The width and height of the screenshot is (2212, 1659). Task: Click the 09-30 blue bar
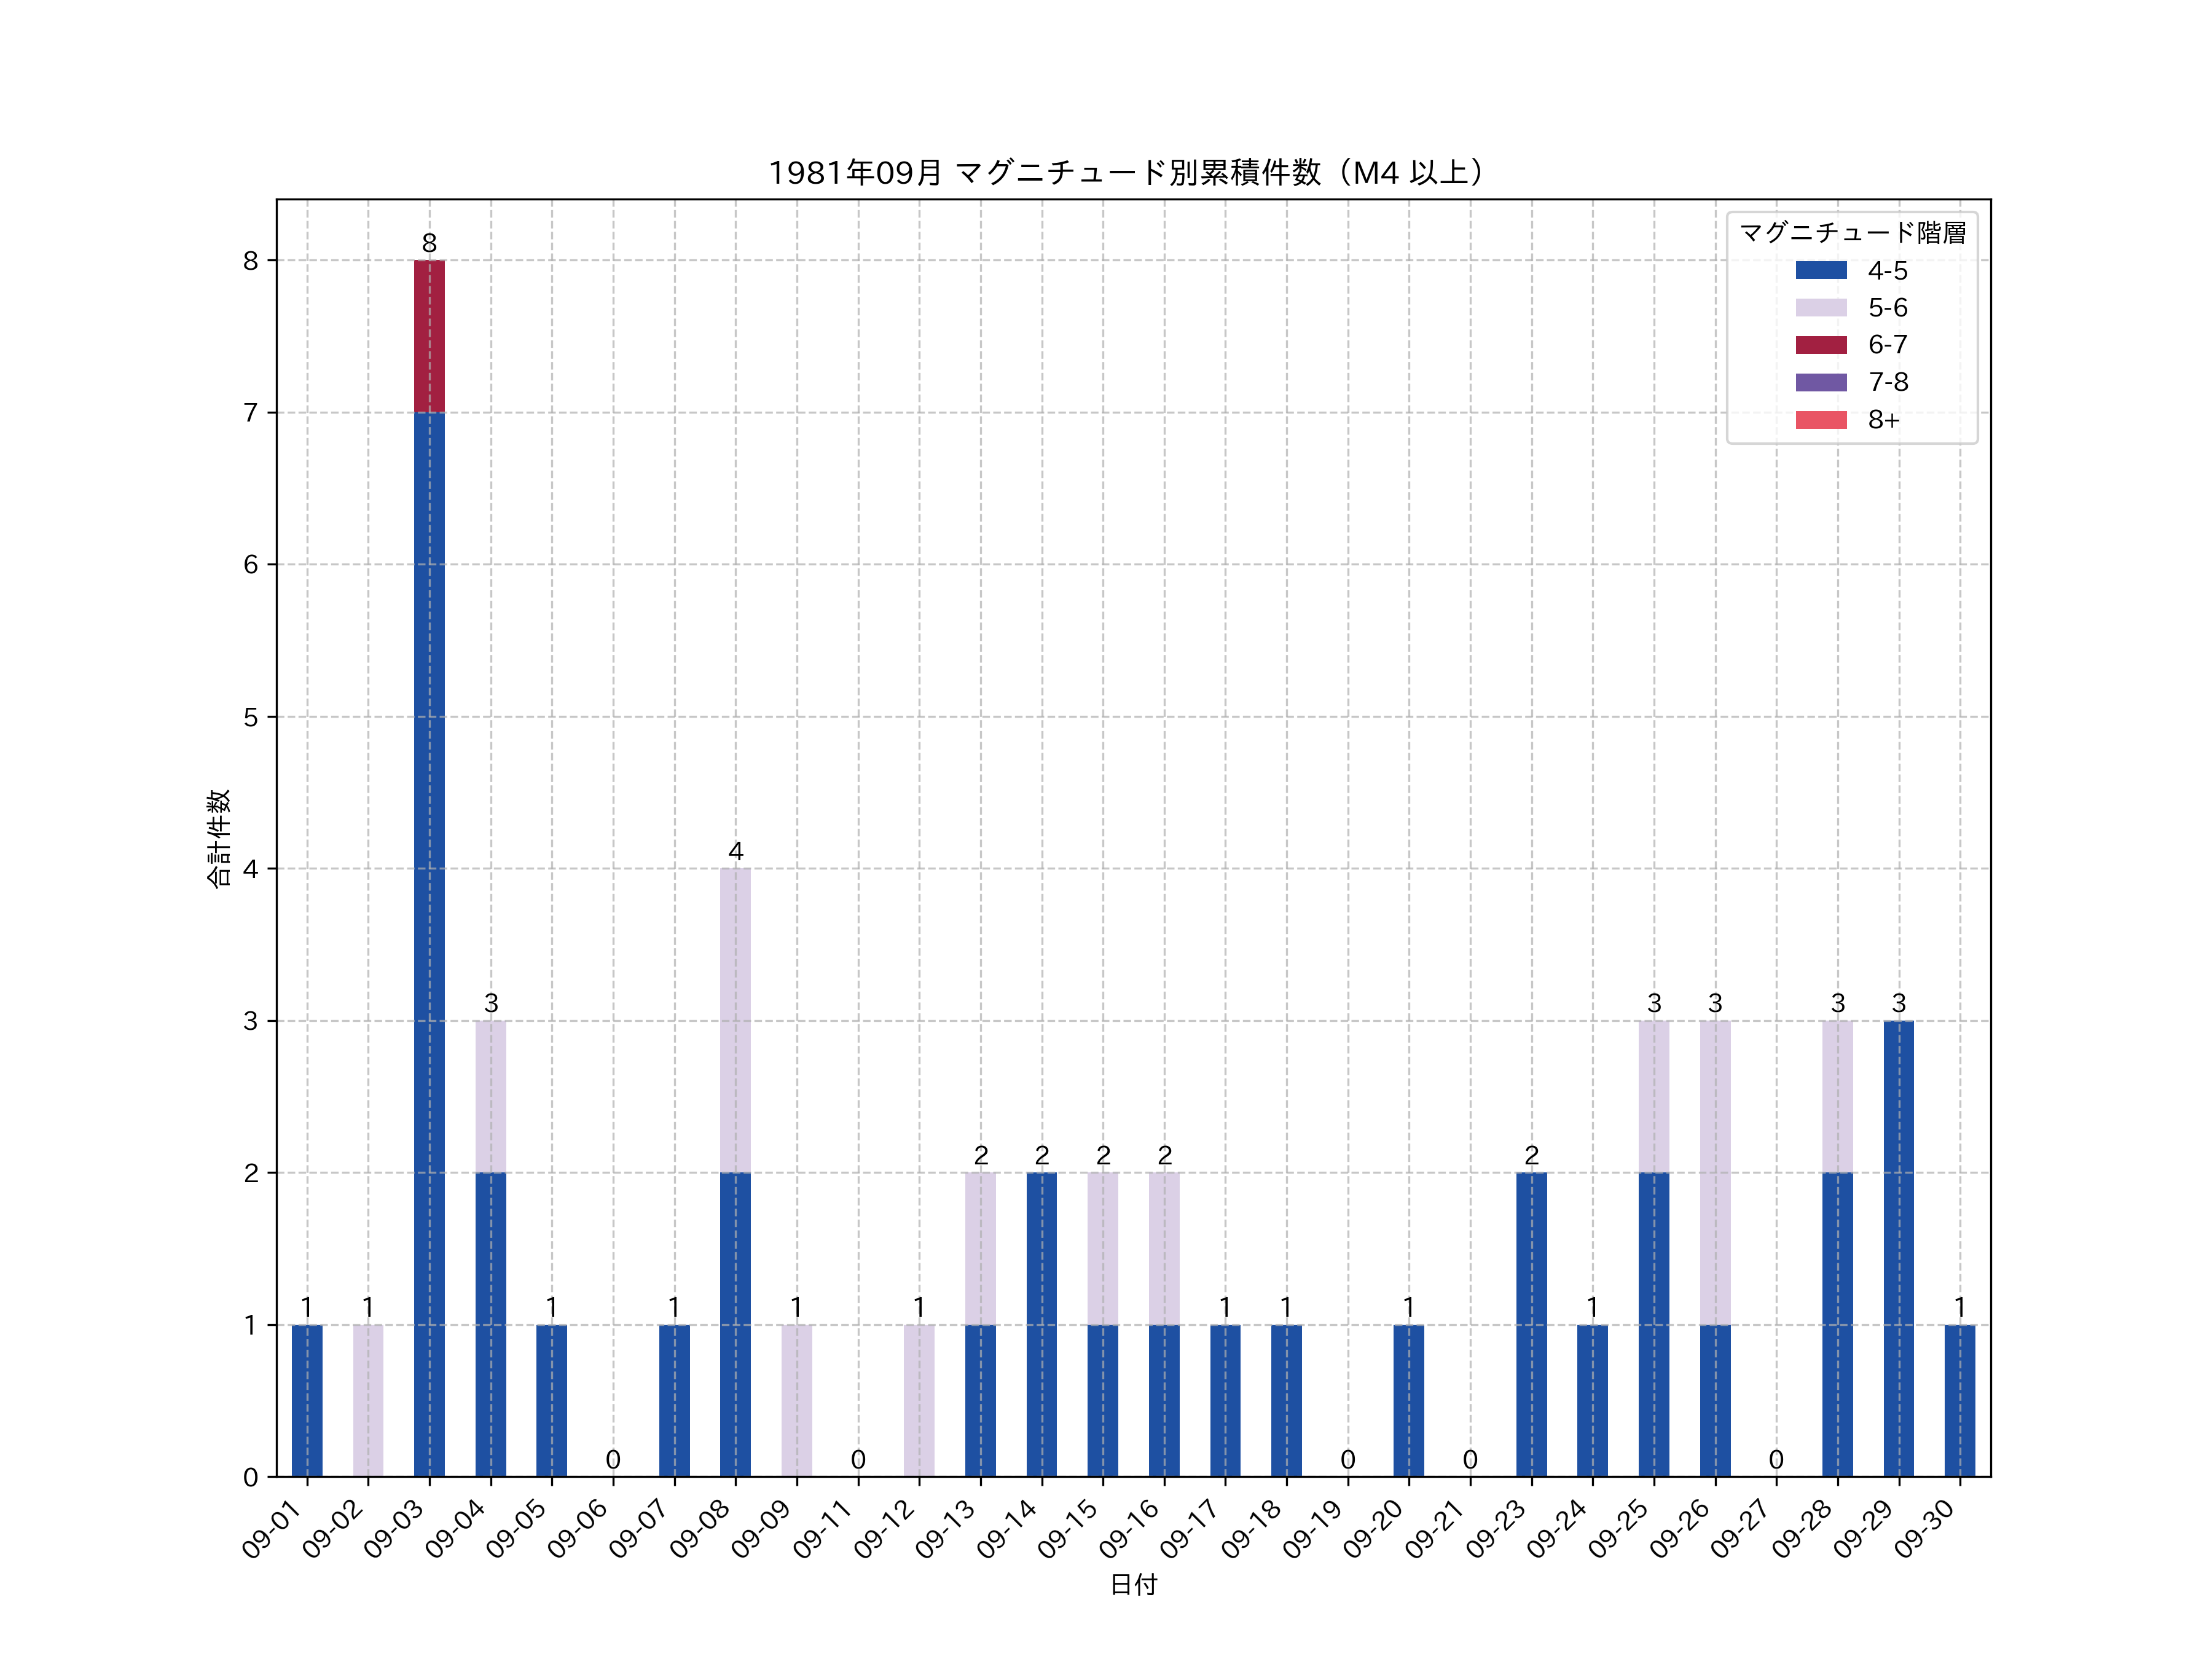(x=1959, y=1400)
